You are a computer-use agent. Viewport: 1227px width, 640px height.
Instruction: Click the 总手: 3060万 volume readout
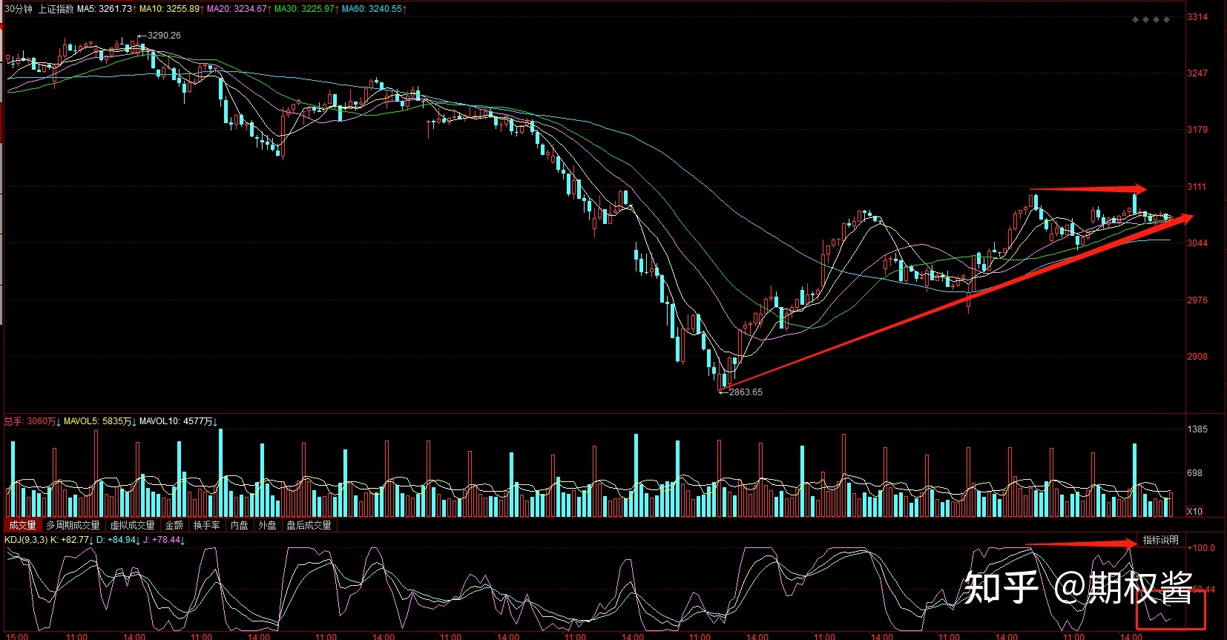(x=33, y=421)
